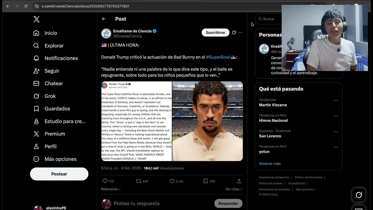Viewport: 373px width, 210px height.
Task: Open Accesibilidad link
Action: point(297,183)
